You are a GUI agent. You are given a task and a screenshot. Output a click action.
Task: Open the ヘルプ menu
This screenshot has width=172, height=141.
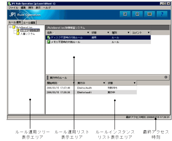tap(47, 7)
